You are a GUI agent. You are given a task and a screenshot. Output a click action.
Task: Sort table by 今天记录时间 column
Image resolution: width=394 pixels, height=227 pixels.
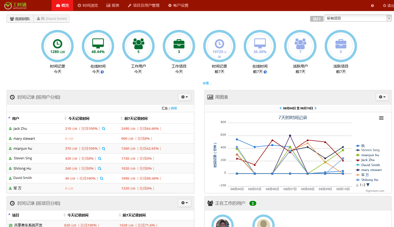79,118
